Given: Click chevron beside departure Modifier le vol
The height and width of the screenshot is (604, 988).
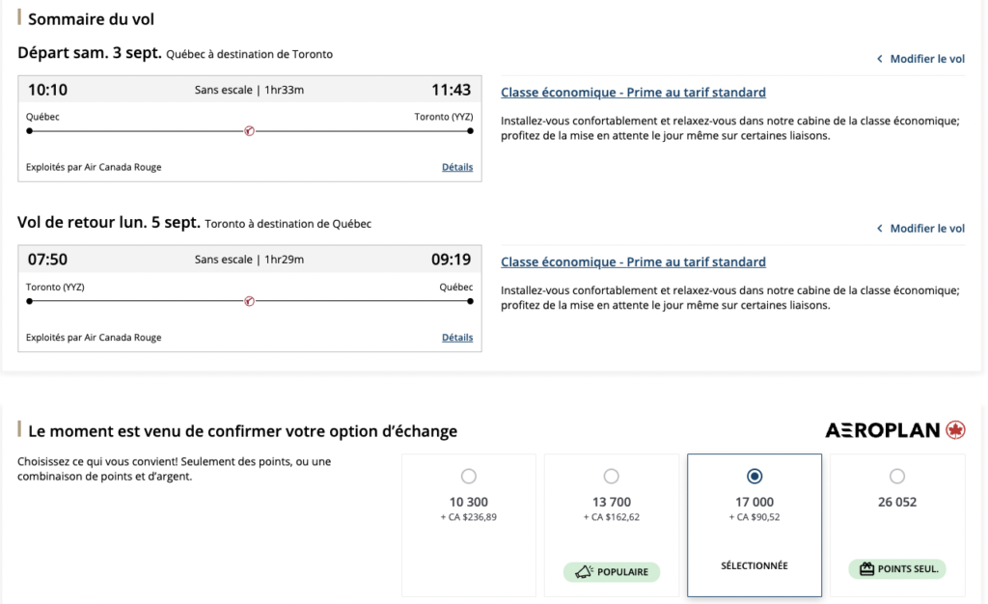Looking at the screenshot, I should 879,59.
